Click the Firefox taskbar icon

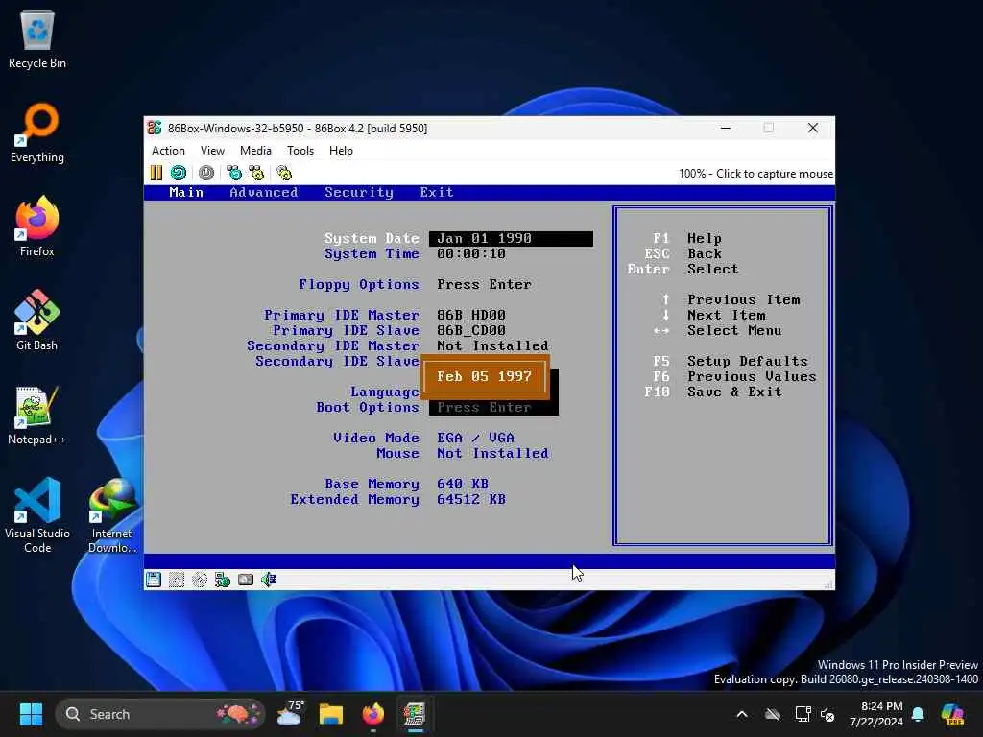(x=373, y=714)
